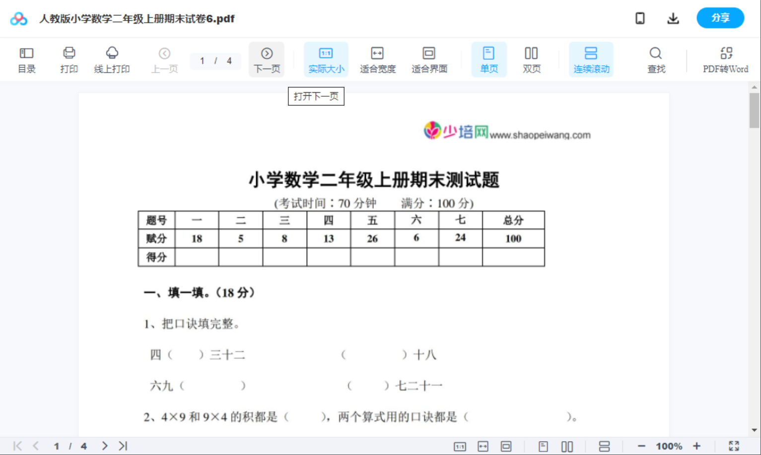Open the document title link 人教版小学数学二年级上册期末试卷6.pdf
Viewport: 761px width, 455px height.
click(136, 18)
